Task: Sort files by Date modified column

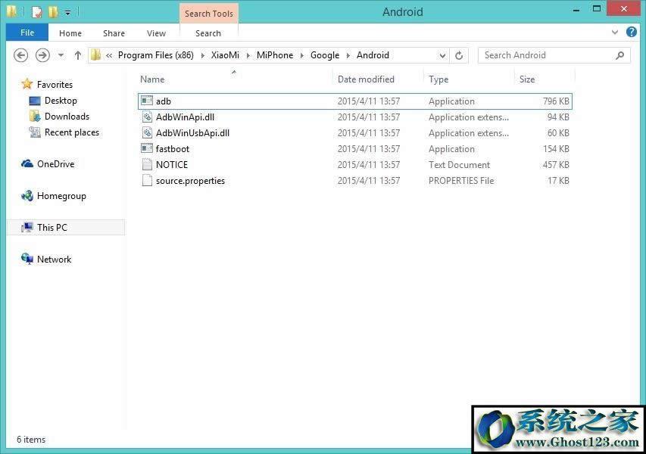Action: coord(366,79)
